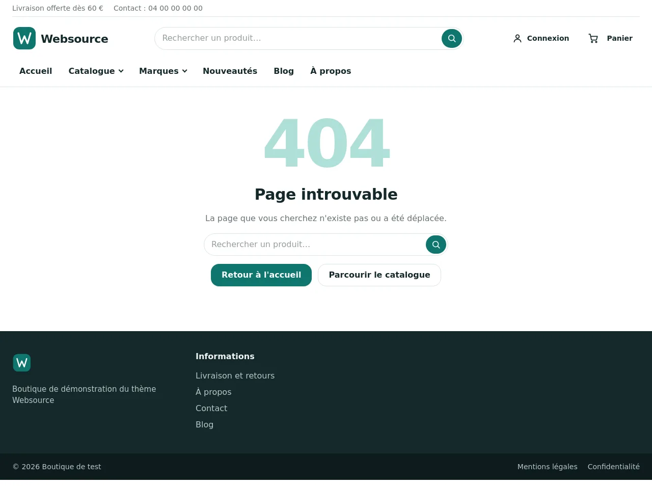This screenshot has height=486, width=652.
Task: Go to Blog in the main navigation
Action: 284,71
